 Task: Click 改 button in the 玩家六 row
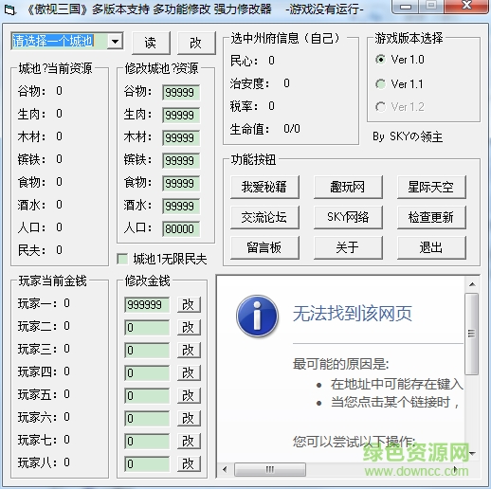point(189,418)
